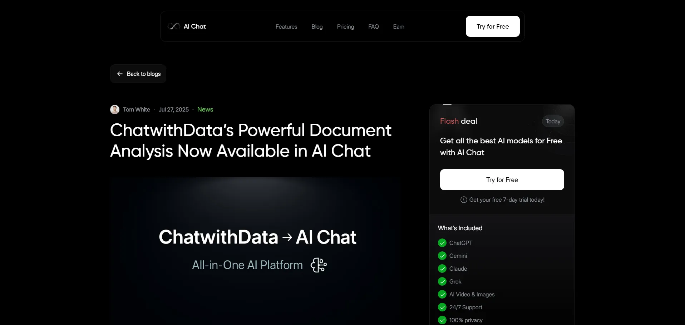Screen dimensions: 685x325
Task: Click the green checkmark next to Gemini
Action: 442,256
